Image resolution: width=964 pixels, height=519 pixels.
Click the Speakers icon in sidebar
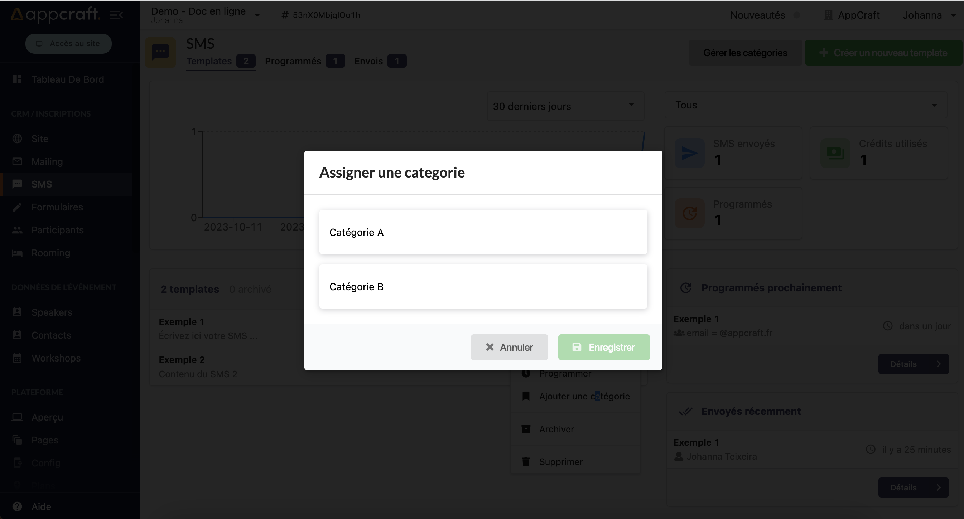[x=17, y=312]
